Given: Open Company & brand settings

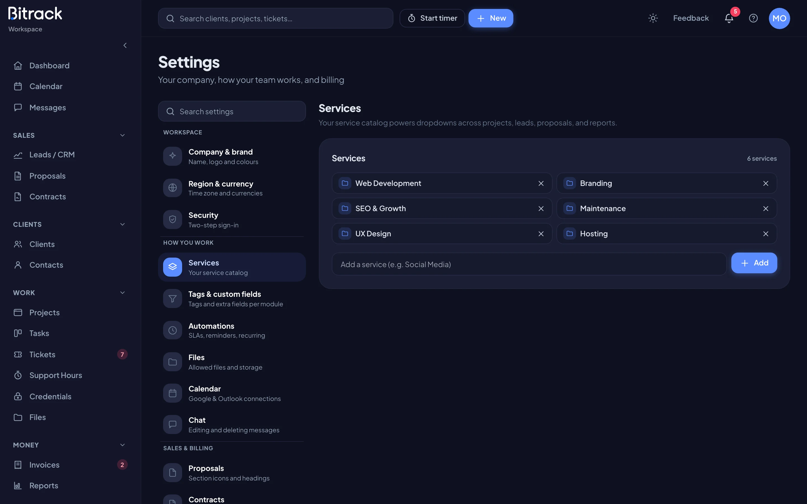Looking at the screenshot, I should (232, 156).
